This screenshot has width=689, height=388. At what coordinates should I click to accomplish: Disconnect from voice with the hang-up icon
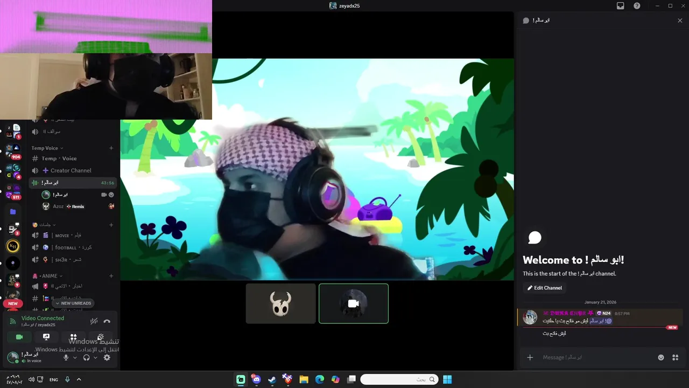(107, 321)
